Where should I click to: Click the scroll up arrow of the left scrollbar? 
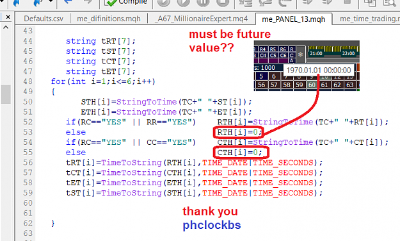point(6,27)
